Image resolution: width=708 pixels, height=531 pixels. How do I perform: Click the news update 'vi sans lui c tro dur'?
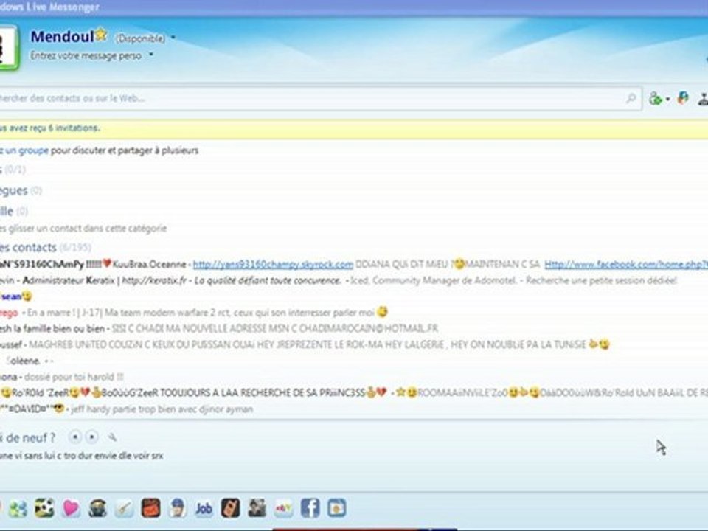[82, 456]
